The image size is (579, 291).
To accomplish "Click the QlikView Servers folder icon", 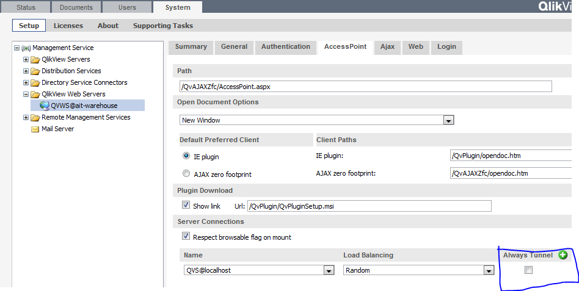I will (35, 59).
